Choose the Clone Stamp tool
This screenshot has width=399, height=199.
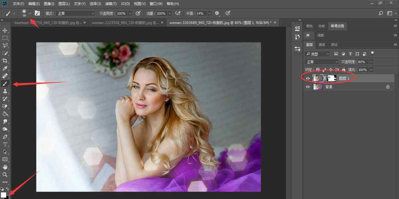click(5, 91)
